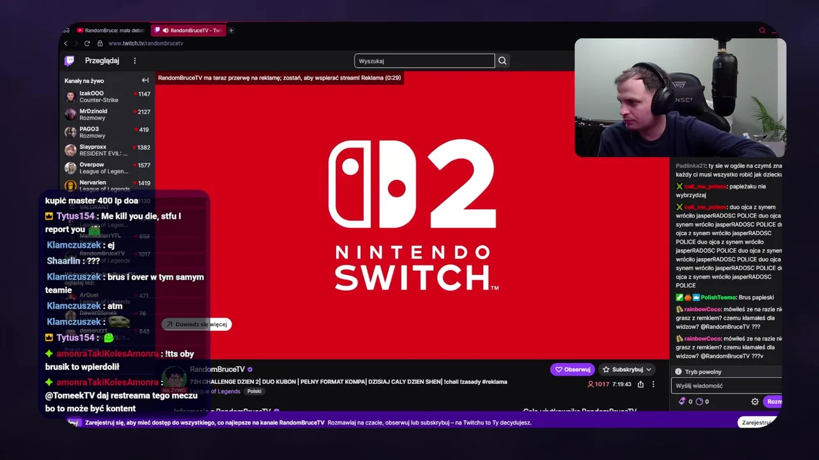Open the Przeglądaj browse link
The width and height of the screenshot is (819, 460).
click(x=102, y=61)
